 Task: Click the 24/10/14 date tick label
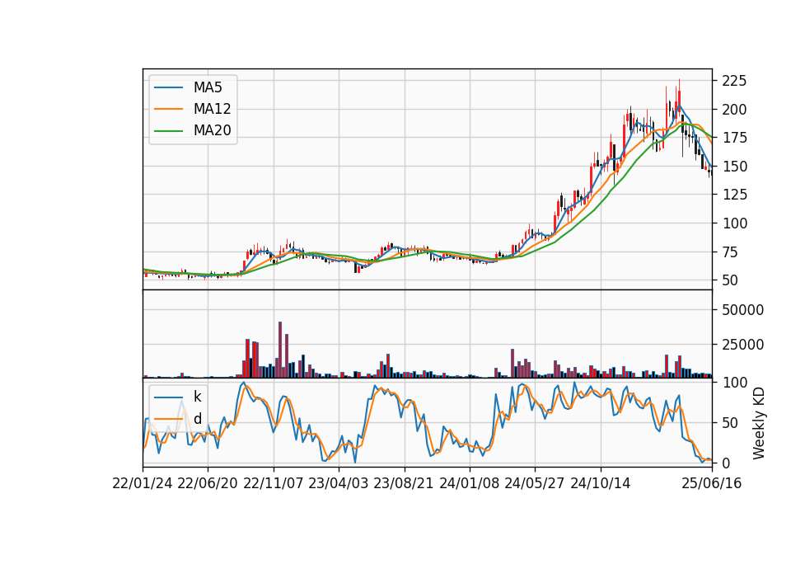(601, 483)
